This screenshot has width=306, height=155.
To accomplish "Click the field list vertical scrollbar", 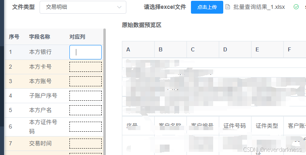I will click(105, 92).
